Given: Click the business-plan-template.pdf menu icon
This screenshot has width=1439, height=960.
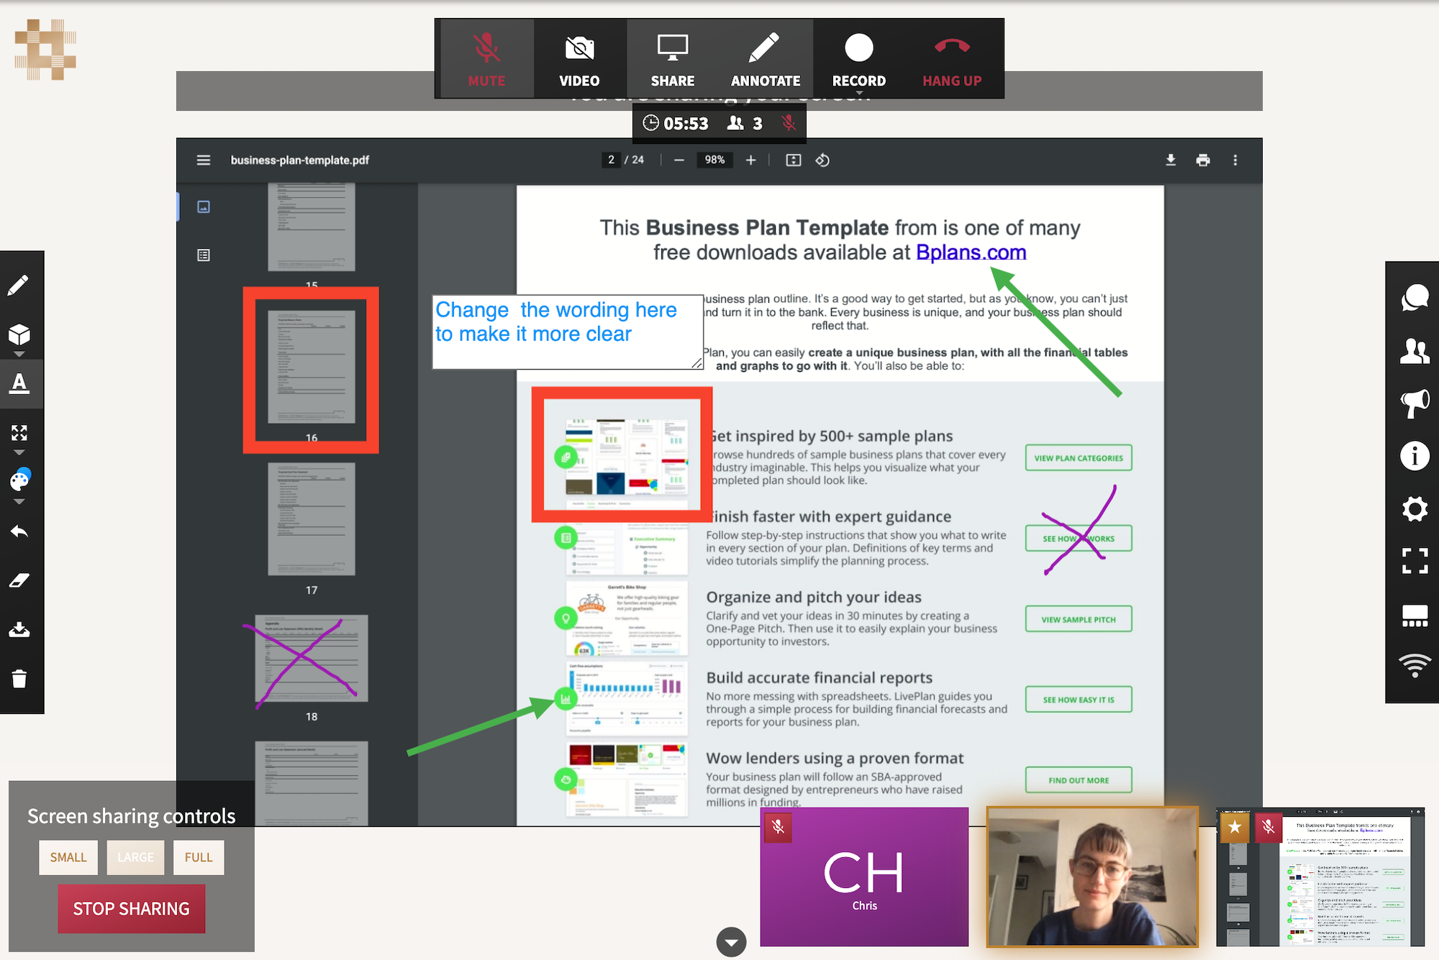Looking at the screenshot, I should 204,160.
